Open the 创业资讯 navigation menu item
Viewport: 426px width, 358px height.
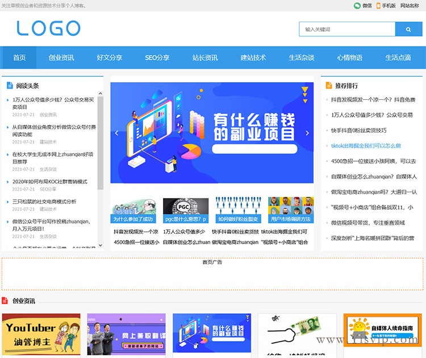(61, 57)
